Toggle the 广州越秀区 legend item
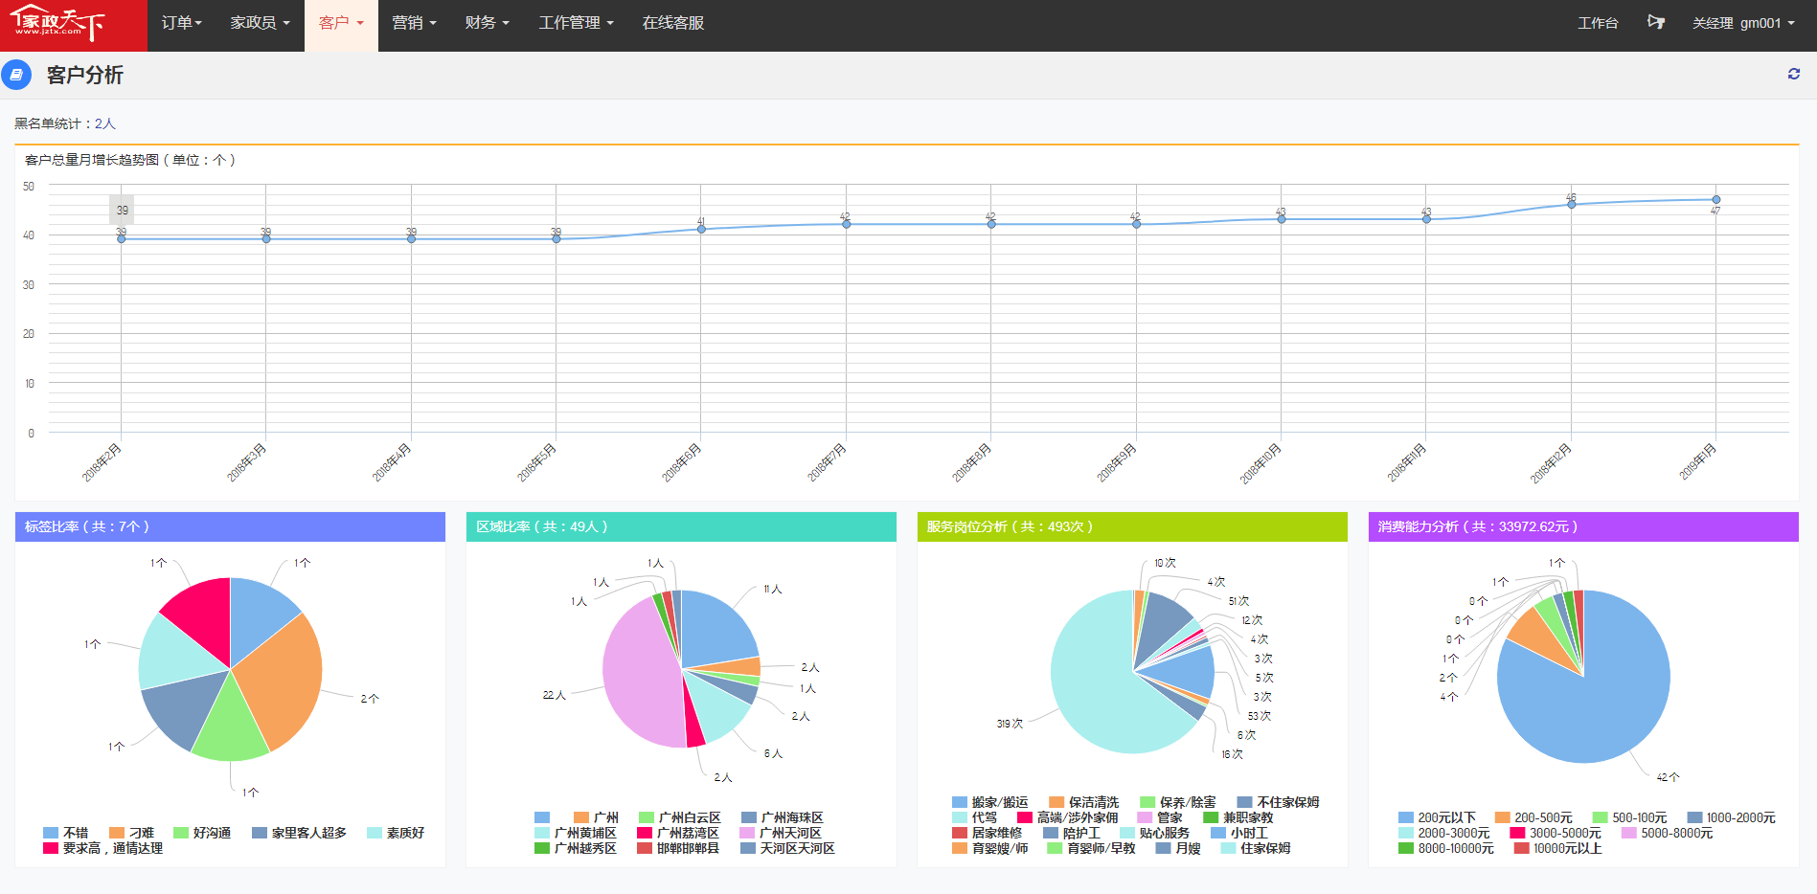This screenshot has width=1817, height=894. (576, 848)
